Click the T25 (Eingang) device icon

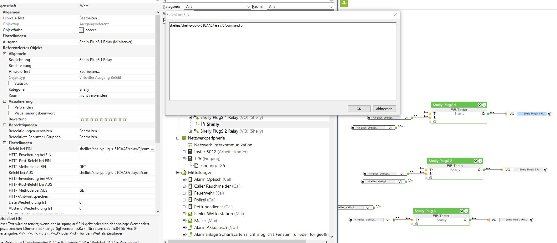190,159
